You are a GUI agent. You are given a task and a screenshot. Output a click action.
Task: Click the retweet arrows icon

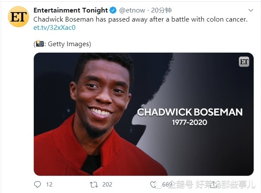tap(94, 184)
